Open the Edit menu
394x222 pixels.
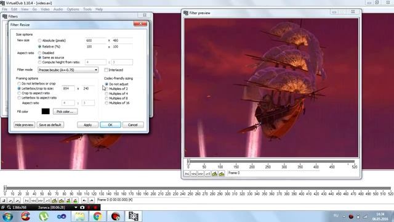(x=14, y=9)
